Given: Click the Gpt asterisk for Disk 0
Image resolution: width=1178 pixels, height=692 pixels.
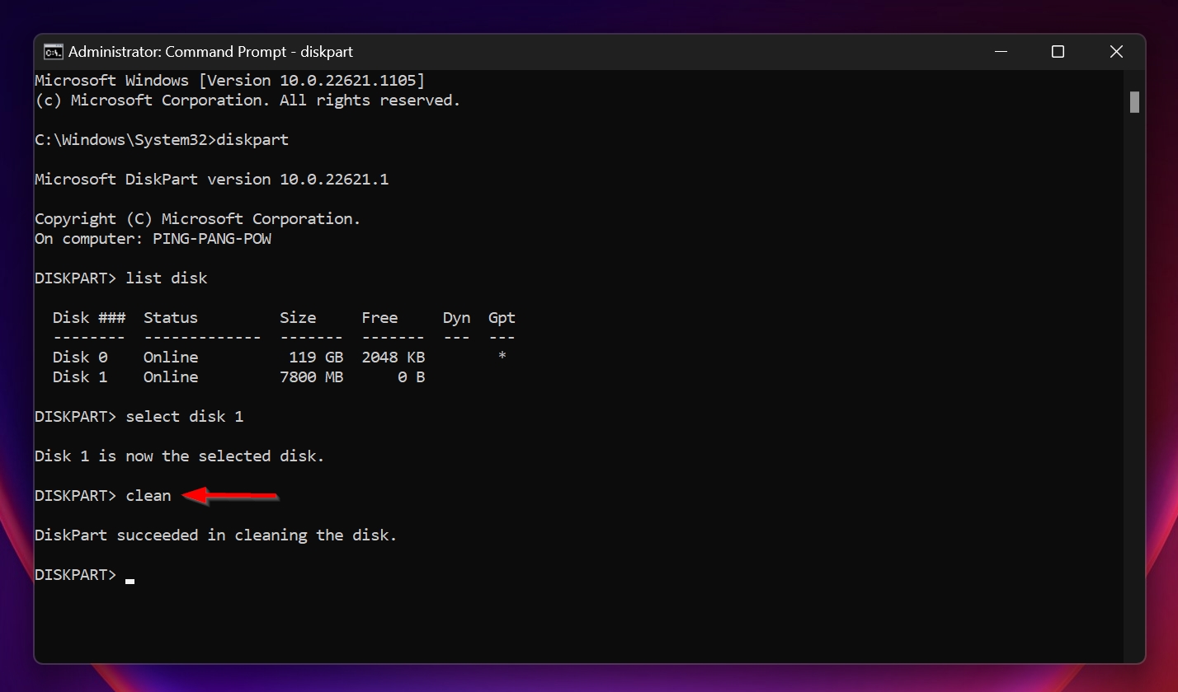Looking at the screenshot, I should click(x=502, y=358).
